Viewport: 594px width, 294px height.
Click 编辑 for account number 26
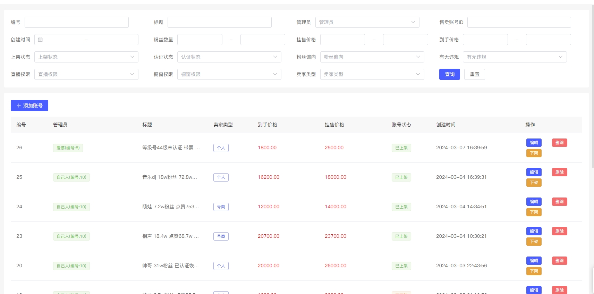pos(534,143)
